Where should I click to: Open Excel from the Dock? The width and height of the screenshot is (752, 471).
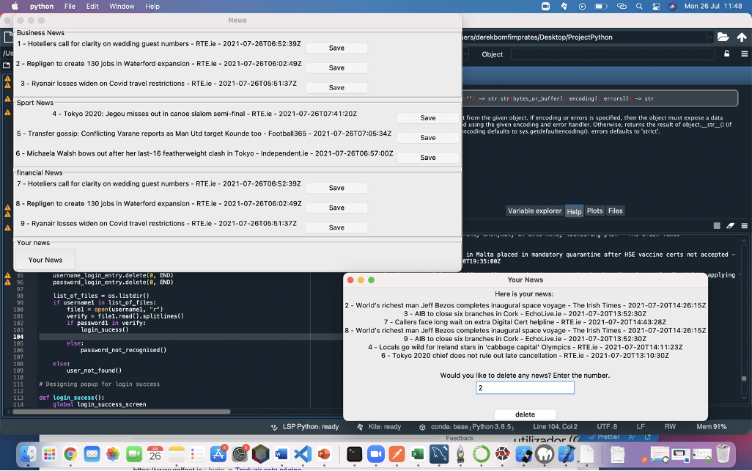pyautogui.click(x=418, y=454)
